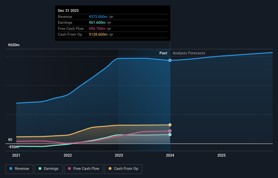Select the 2024 x-axis label
278x178 pixels.
pos(170,156)
